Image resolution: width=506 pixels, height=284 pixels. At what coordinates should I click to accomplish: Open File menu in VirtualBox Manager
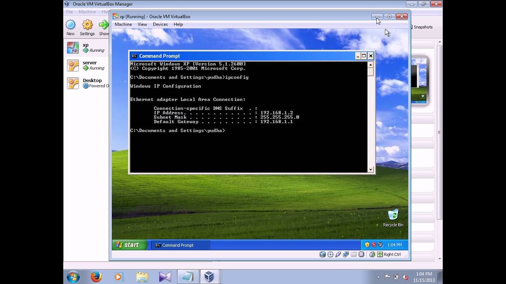point(70,12)
